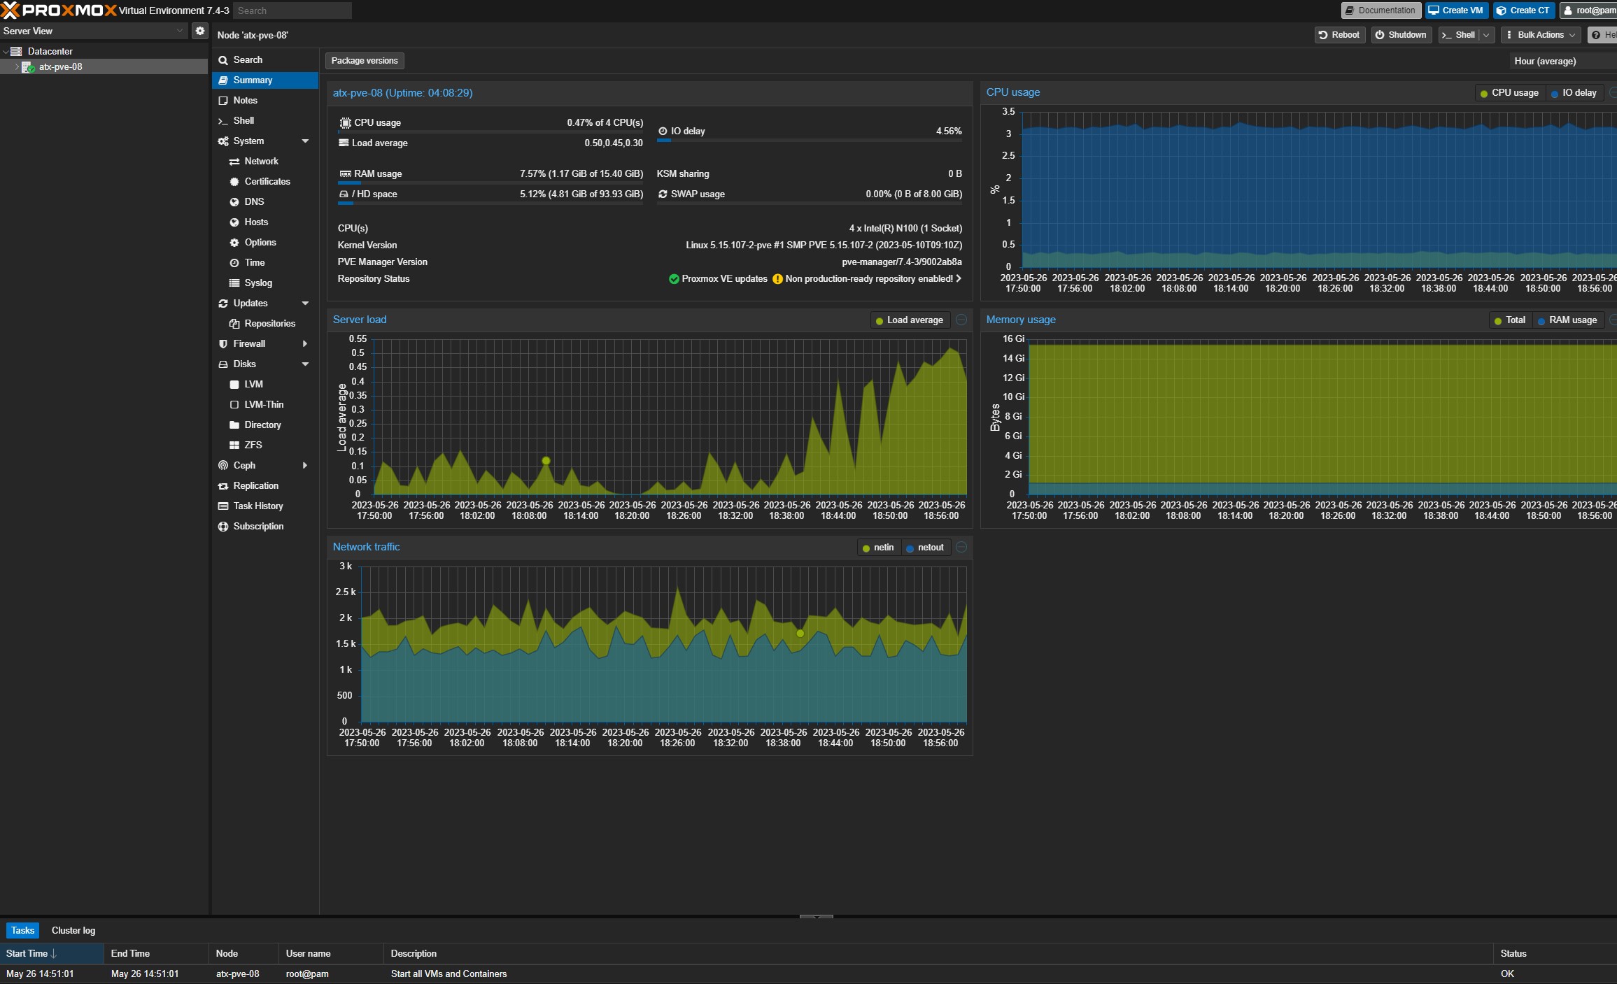Select Notes in the node menu
The width and height of the screenshot is (1617, 984).
(245, 100)
